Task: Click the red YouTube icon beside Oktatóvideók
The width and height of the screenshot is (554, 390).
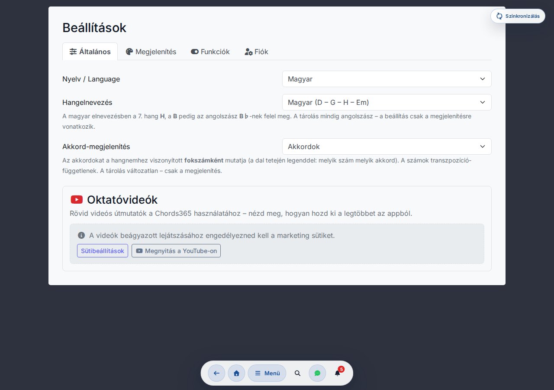Action: point(77,200)
